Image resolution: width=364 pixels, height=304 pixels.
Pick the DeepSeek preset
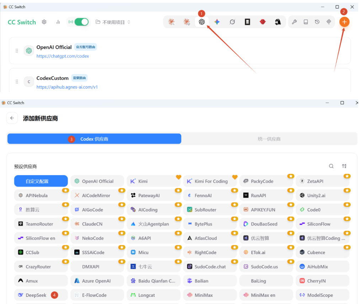pyautogui.click(x=41, y=295)
